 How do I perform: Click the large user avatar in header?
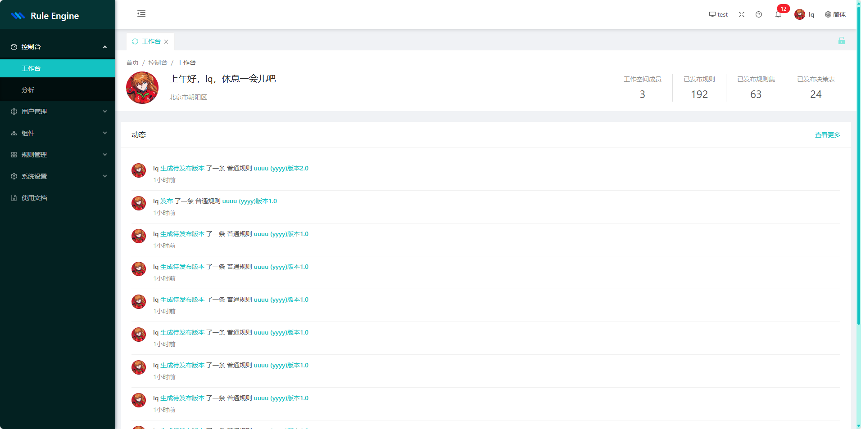[142, 88]
